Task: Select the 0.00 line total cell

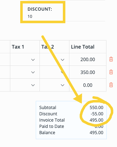Action: point(88,85)
